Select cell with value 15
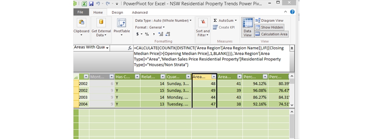This screenshot has width=373, height=139. (x=153, y=90)
